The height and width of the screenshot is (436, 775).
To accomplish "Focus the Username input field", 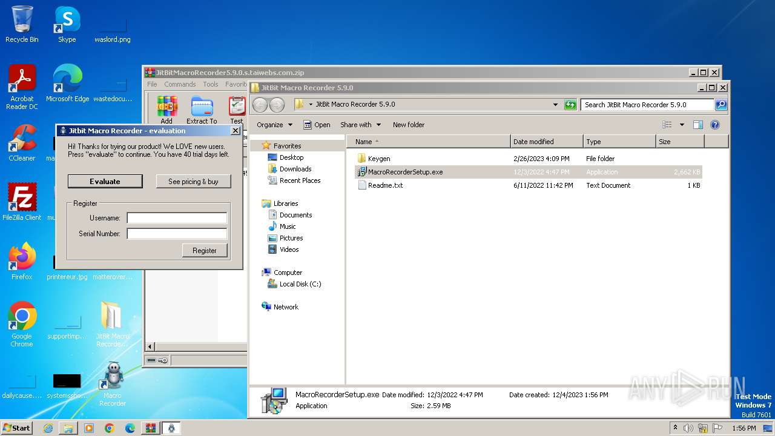I will pyautogui.click(x=177, y=218).
